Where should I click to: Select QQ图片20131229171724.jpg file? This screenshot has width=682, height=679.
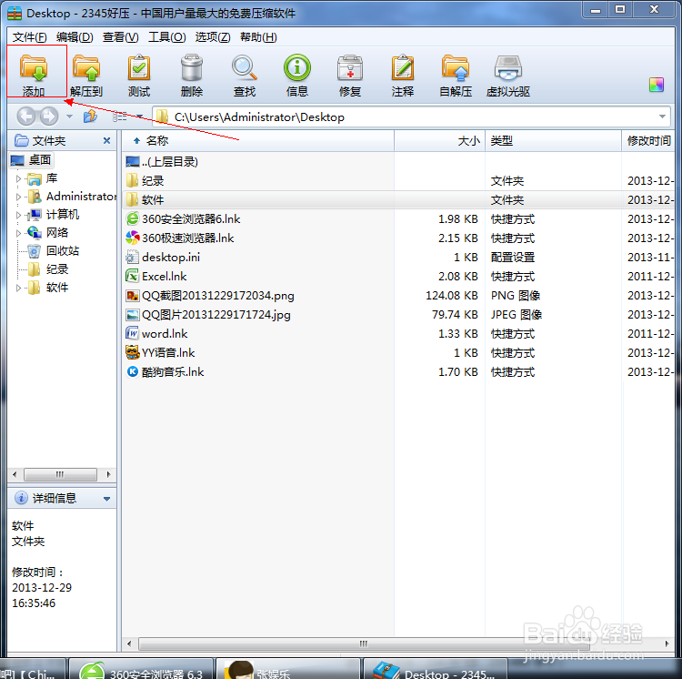[398, 315]
